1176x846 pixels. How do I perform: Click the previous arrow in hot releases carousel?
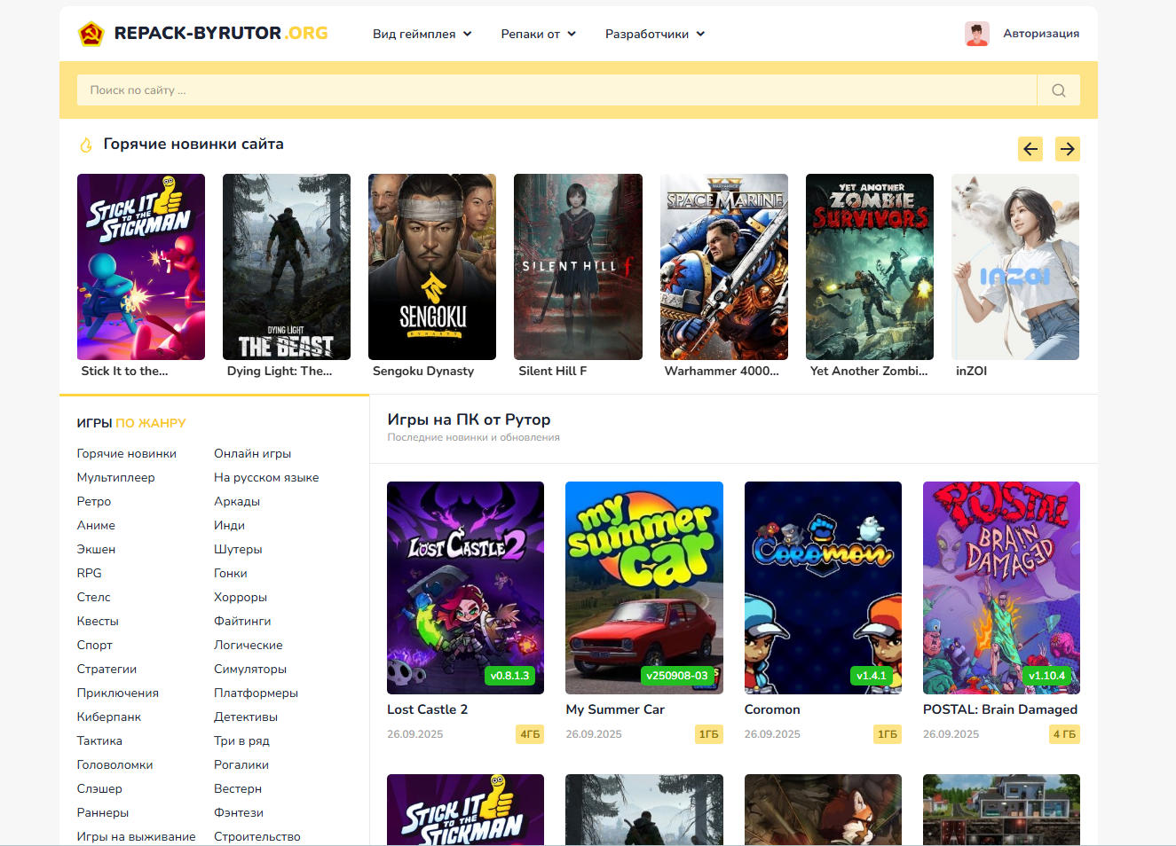point(1030,149)
